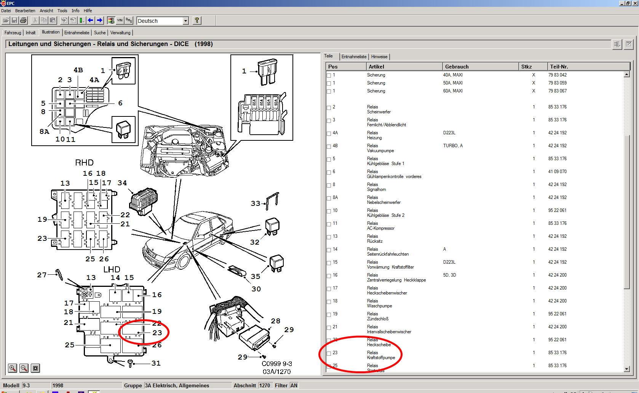Go back with blue left arrow

91,21
